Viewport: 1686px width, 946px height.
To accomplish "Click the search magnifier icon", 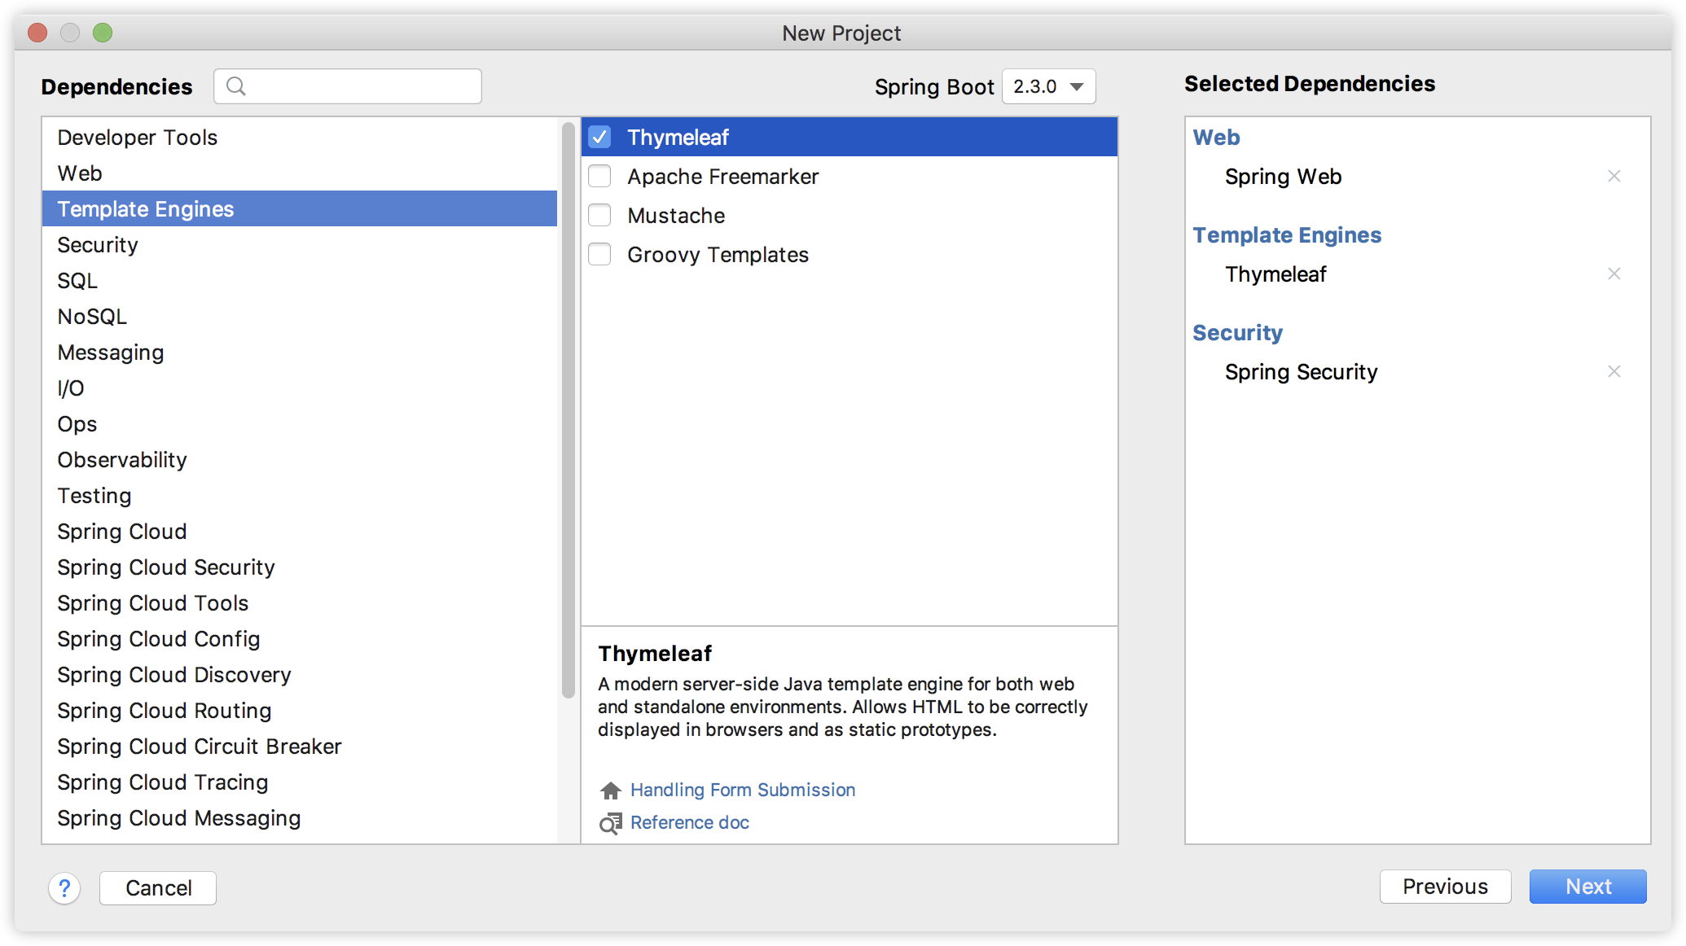I will pos(236,85).
